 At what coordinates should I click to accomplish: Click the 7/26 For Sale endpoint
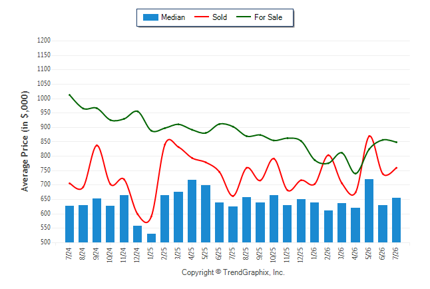coord(396,142)
